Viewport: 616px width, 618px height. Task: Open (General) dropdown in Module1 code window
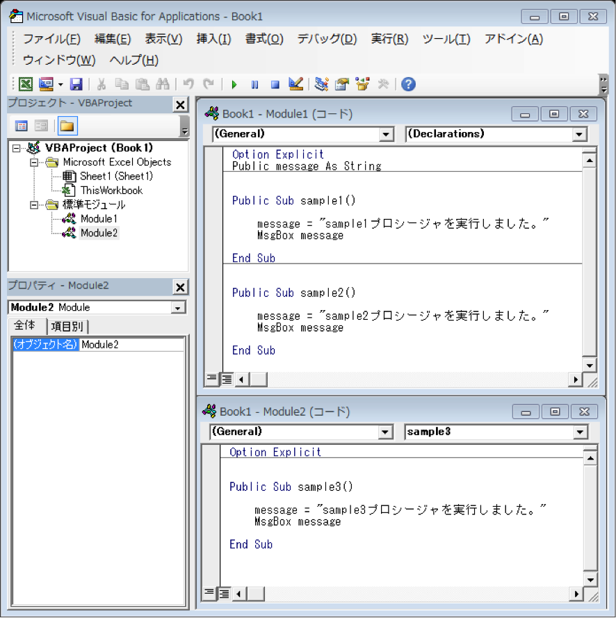[387, 134]
